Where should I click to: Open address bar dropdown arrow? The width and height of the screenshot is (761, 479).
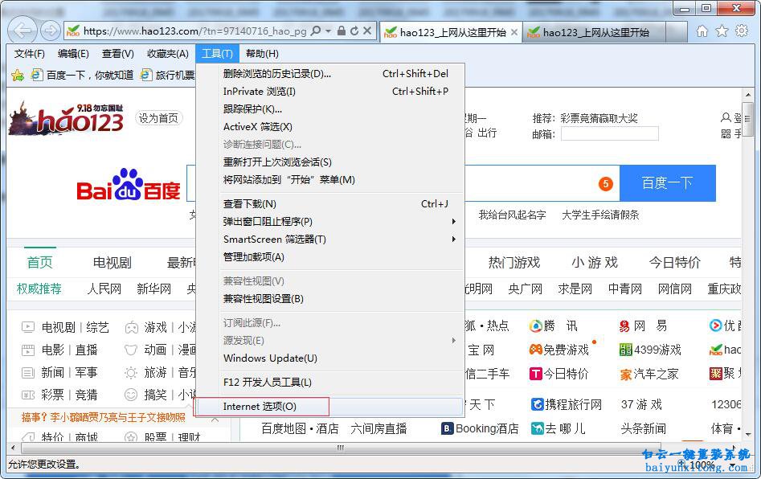pos(328,31)
